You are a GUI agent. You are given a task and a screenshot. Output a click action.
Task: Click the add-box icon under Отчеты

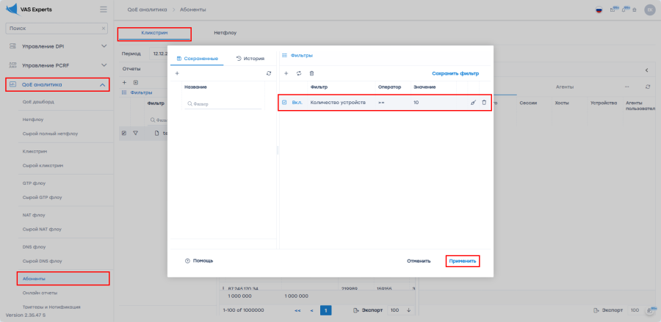[136, 82]
